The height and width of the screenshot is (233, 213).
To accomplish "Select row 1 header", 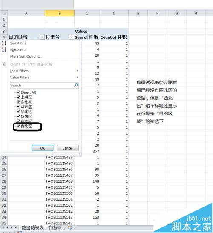I will [4, 19].
